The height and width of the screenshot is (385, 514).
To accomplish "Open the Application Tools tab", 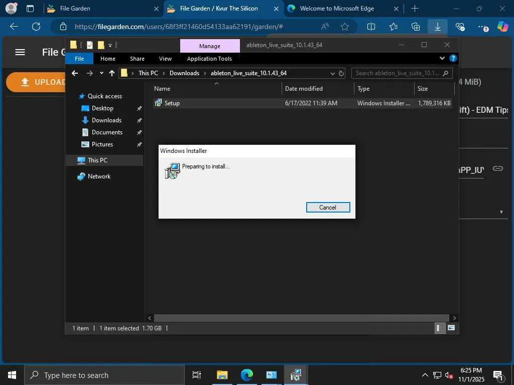I will [209, 59].
